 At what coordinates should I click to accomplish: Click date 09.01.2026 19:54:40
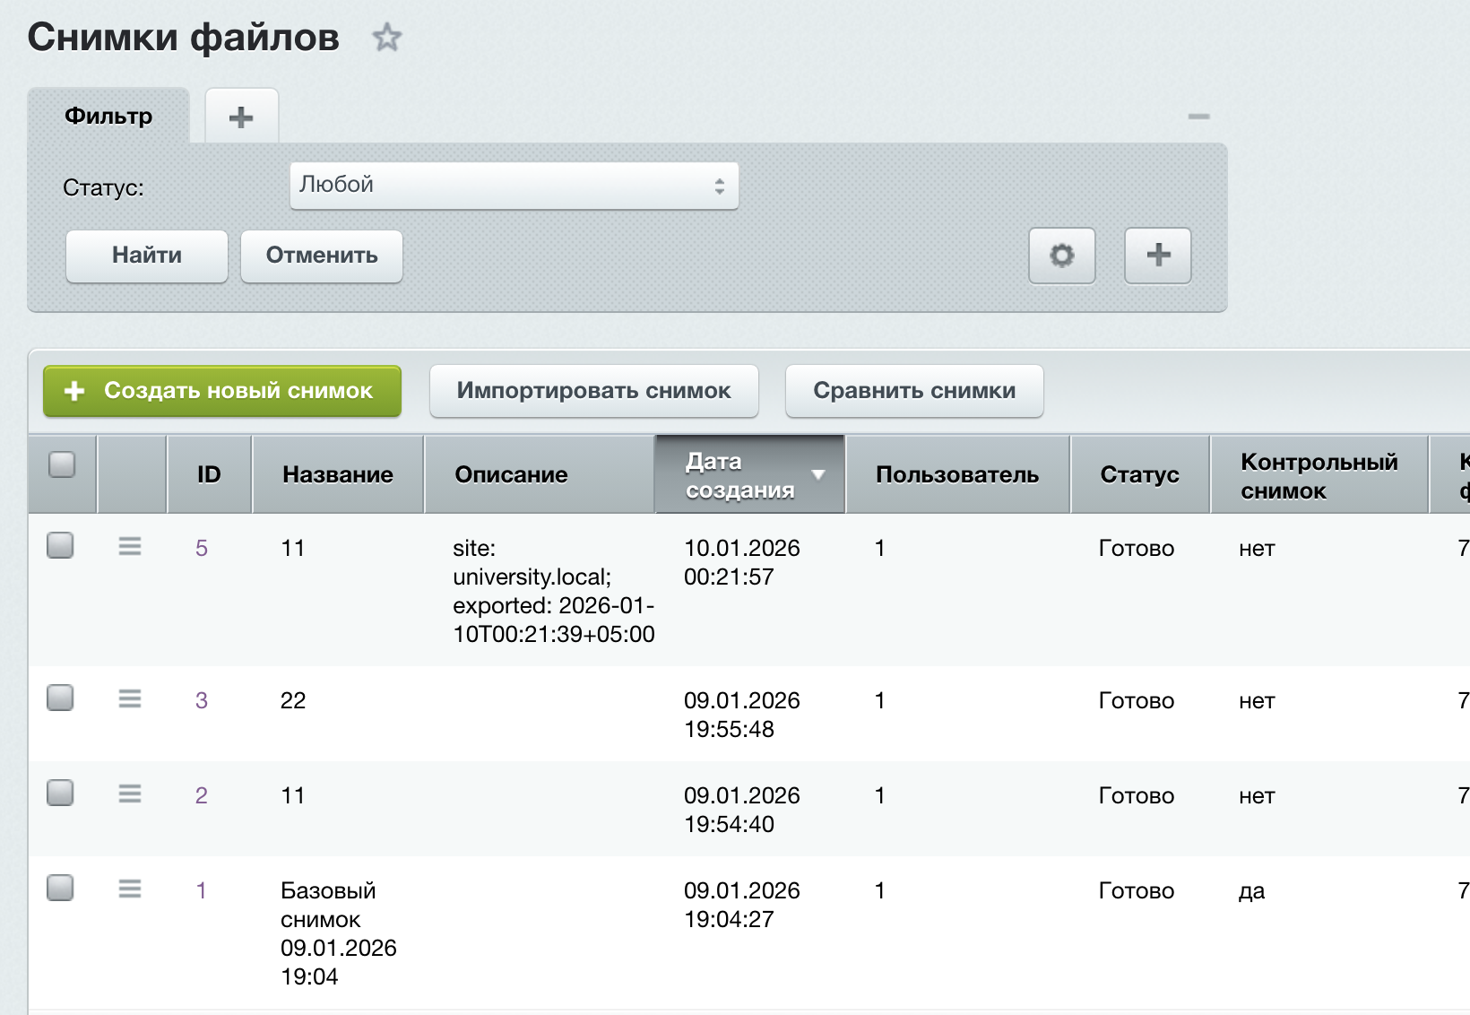click(742, 810)
